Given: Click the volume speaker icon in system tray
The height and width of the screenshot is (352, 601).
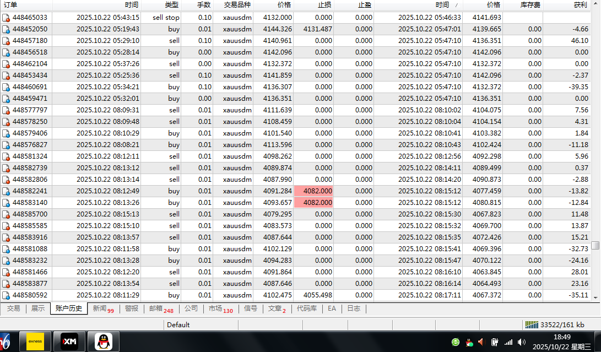Looking at the screenshot, I should coord(521,342).
